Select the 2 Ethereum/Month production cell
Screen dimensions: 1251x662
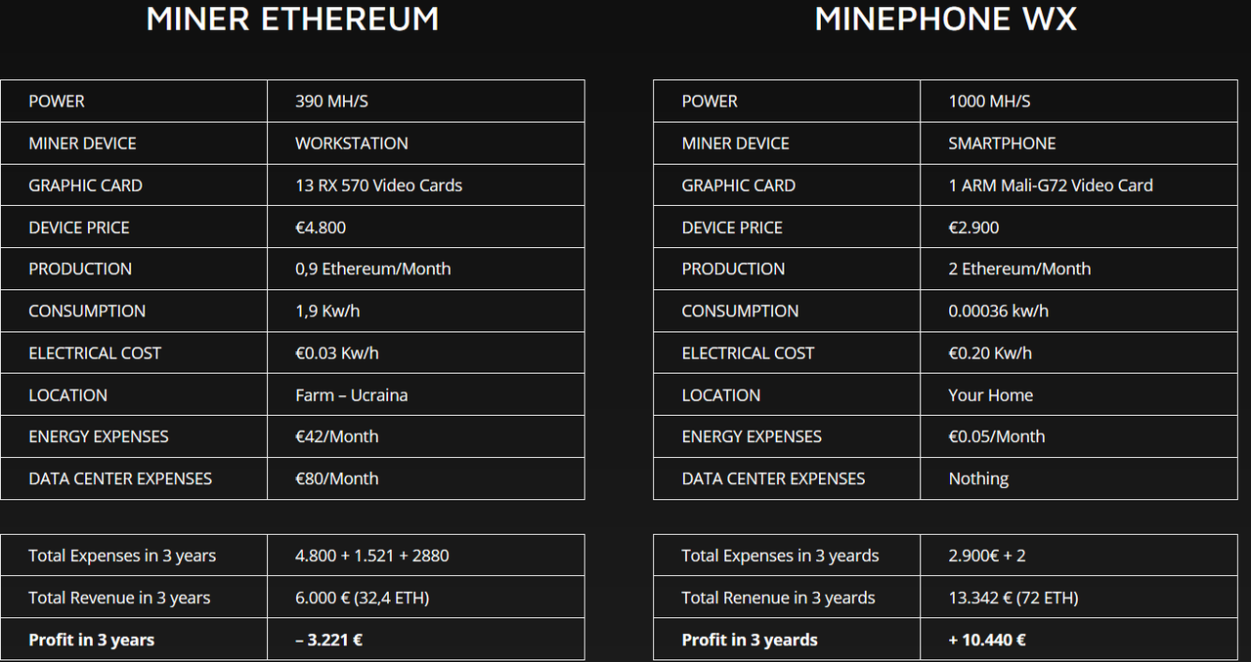coord(1079,269)
